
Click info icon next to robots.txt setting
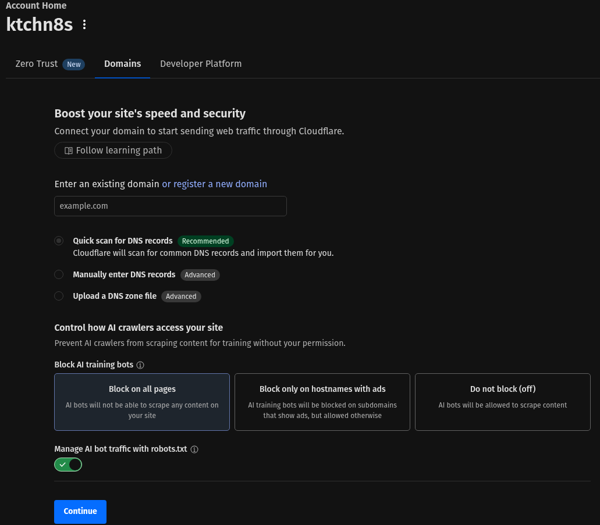pyautogui.click(x=194, y=449)
